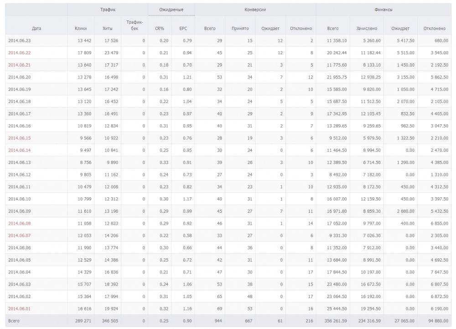Sort by the Дата column header
The image size is (456, 329).
click(x=36, y=29)
